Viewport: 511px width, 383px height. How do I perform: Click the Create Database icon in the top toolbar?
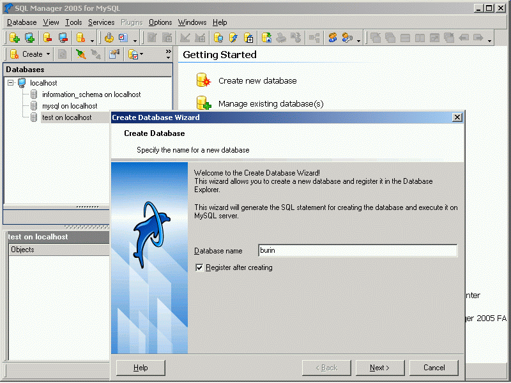[x=81, y=38]
